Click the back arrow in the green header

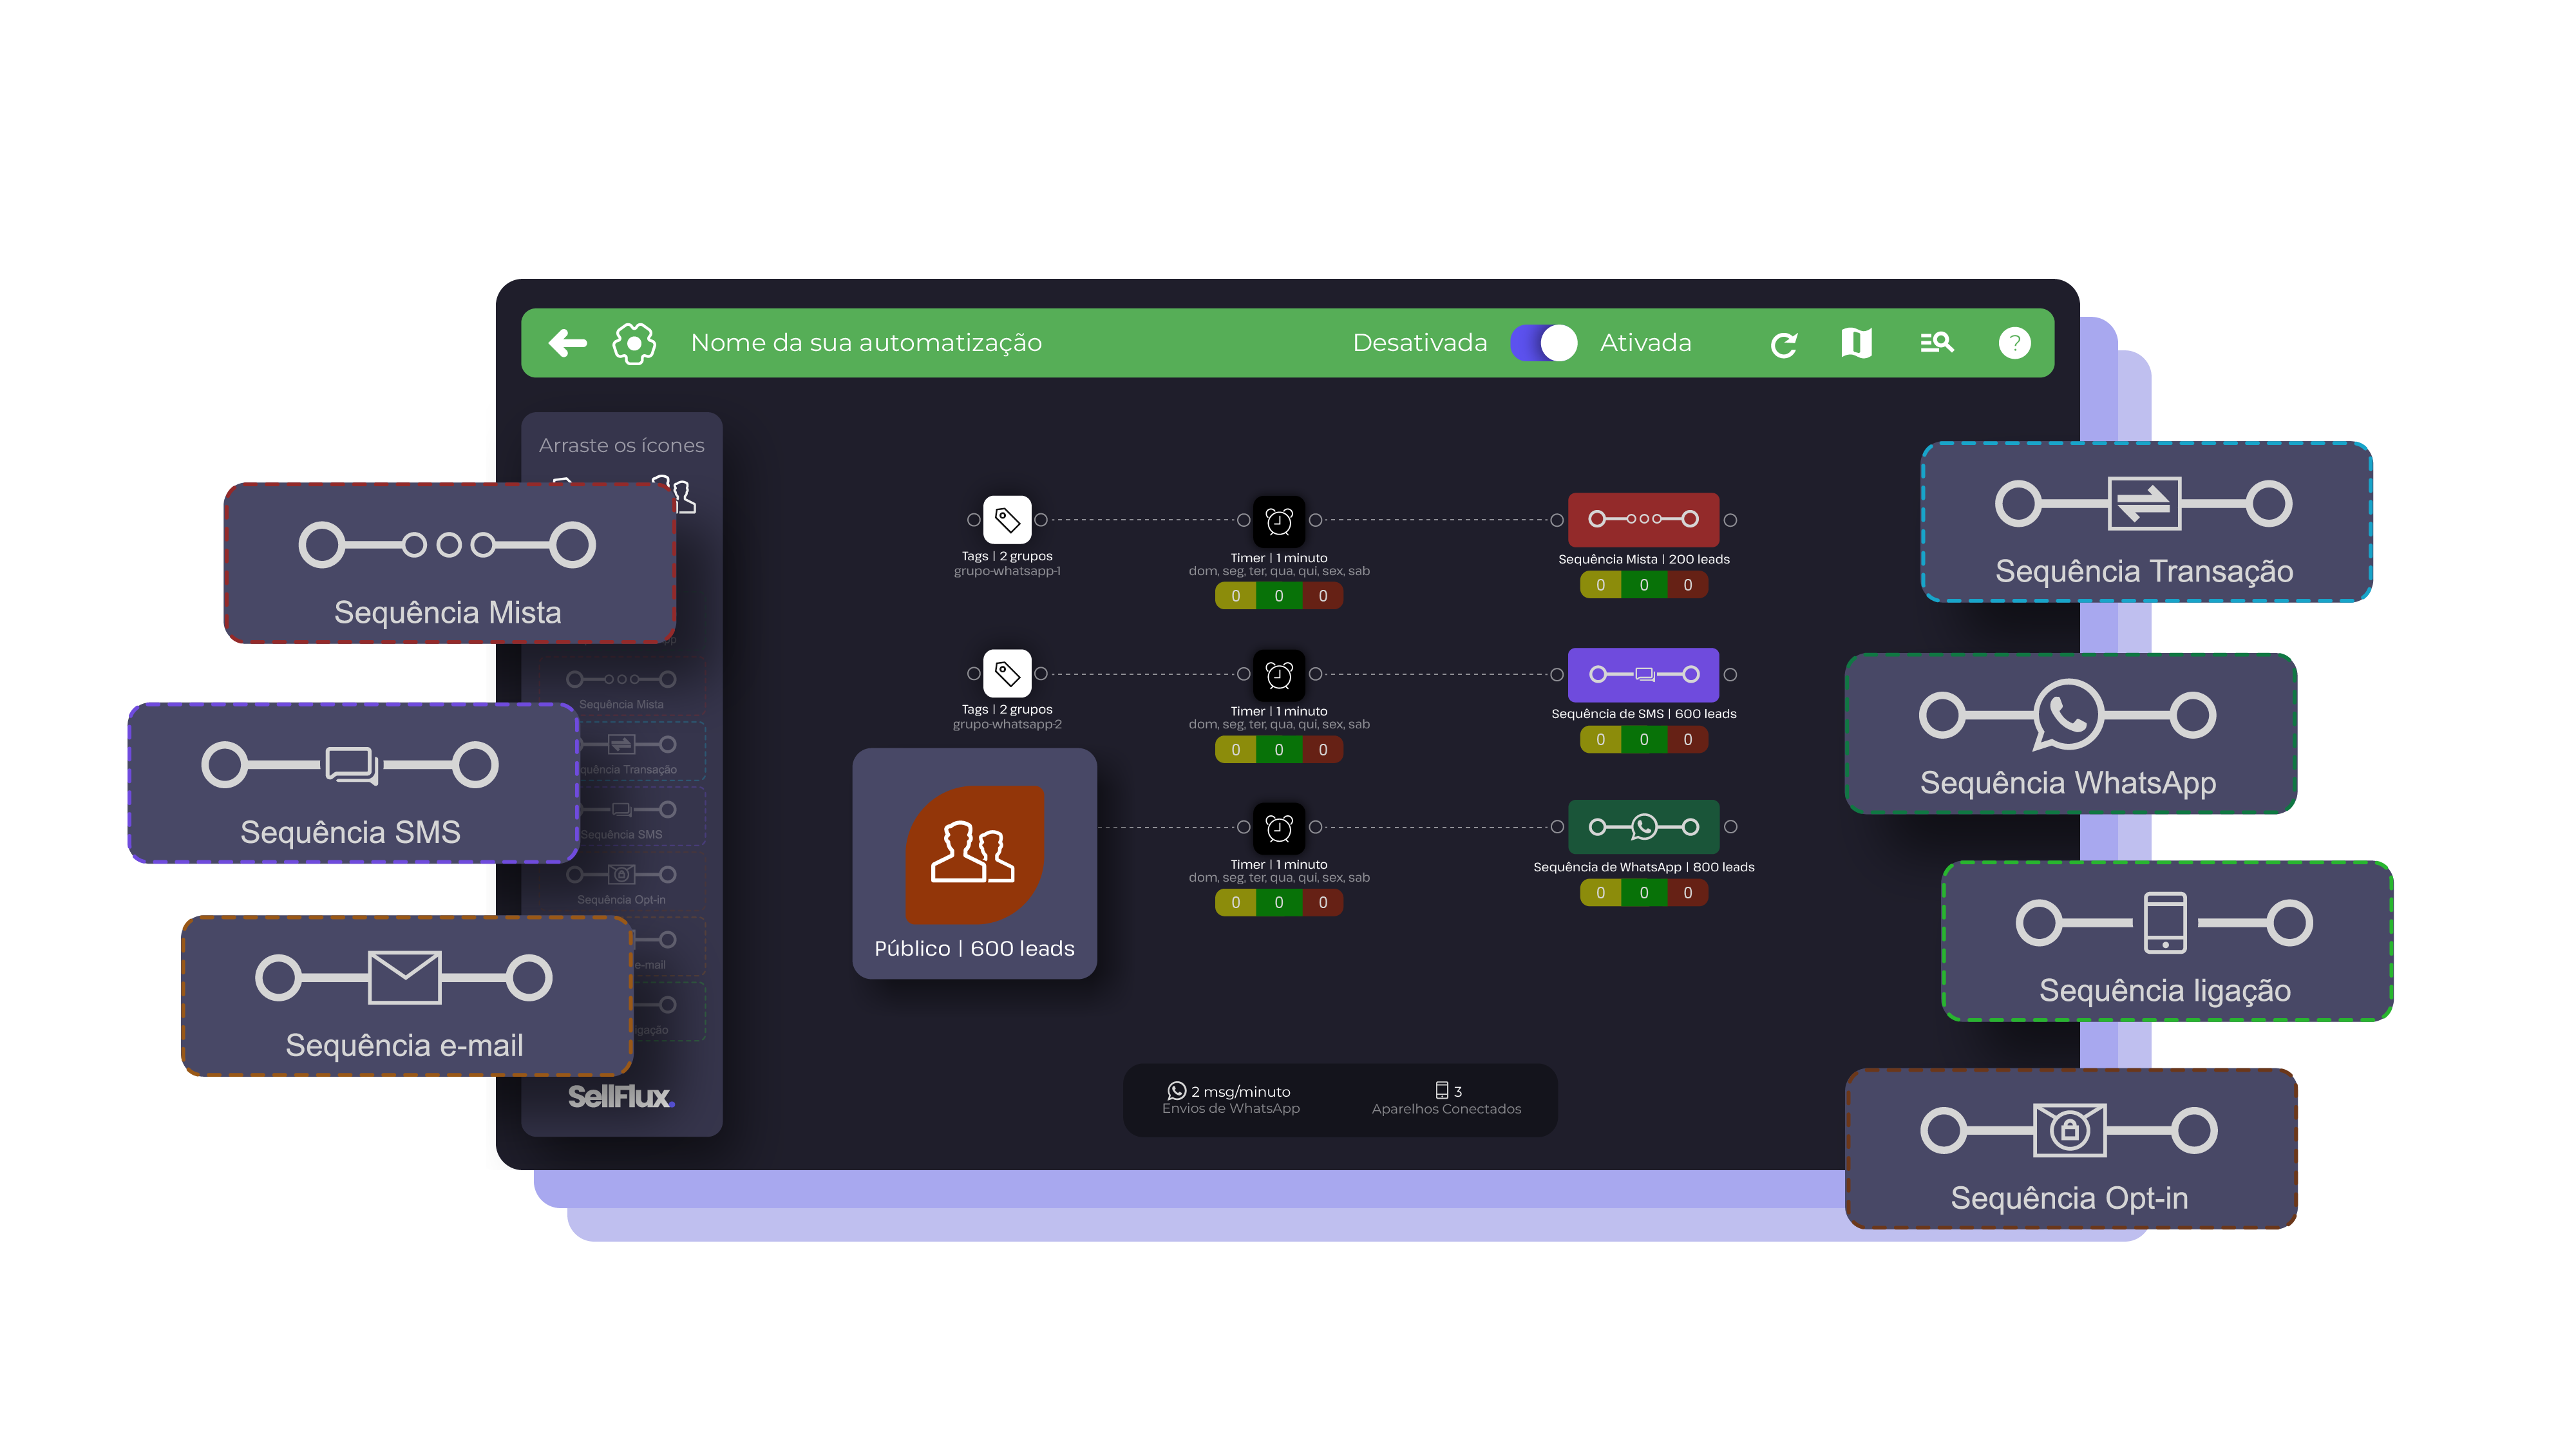click(x=567, y=343)
